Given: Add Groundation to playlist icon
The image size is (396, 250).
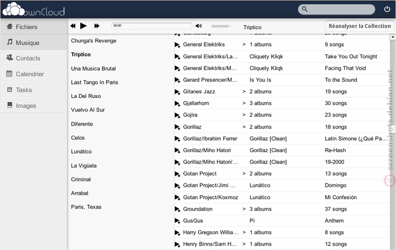Looking at the screenshot, I should coord(178,209).
